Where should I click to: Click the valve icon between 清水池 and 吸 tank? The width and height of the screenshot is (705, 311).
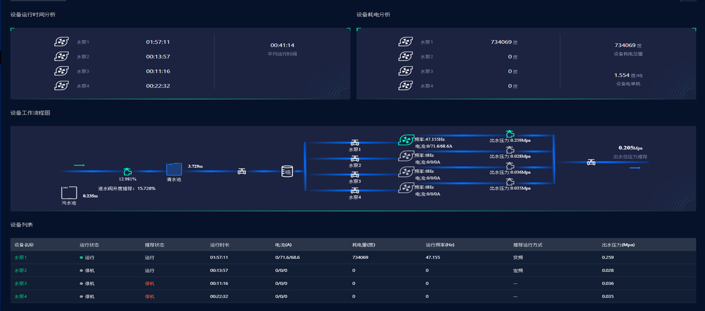click(242, 172)
